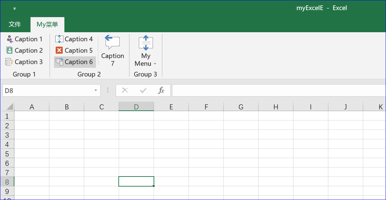The width and height of the screenshot is (386, 200).
Task: Click the formula bar Cancel X button
Action: [125, 90]
